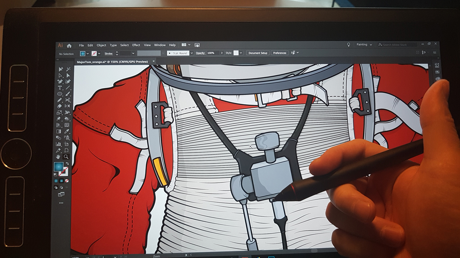This screenshot has height=258, width=460.
Task: Click Edit Toolbar three dots
Action: coord(61,203)
